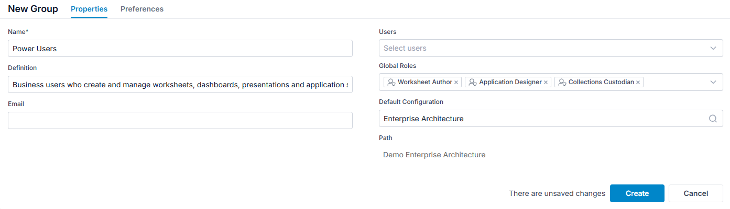Expand the Users dropdown chevron
Viewport: 730px width, 209px height.
(713, 48)
